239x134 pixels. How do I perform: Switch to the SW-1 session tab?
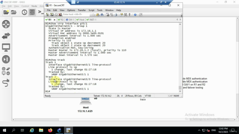pos(70,20)
